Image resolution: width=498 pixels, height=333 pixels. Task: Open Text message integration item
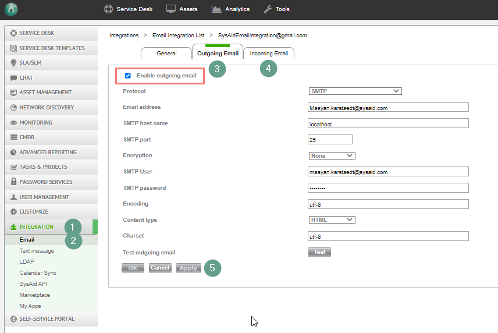[x=37, y=251]
